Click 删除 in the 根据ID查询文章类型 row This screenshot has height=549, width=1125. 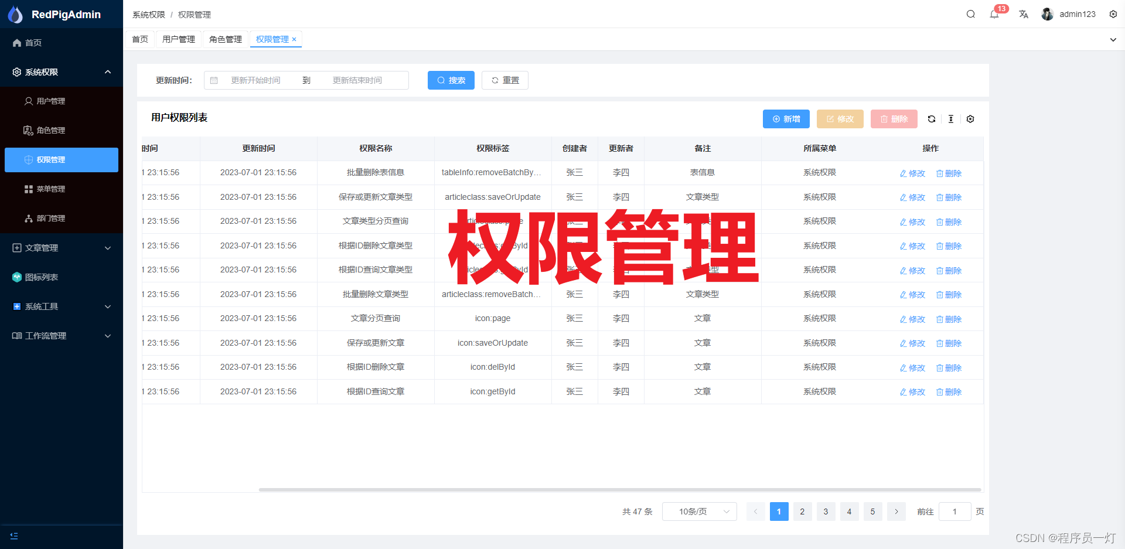coord(949,271)
